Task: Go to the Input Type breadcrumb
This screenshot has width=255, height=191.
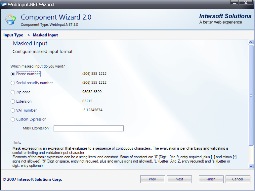Action: pos(13,35)
